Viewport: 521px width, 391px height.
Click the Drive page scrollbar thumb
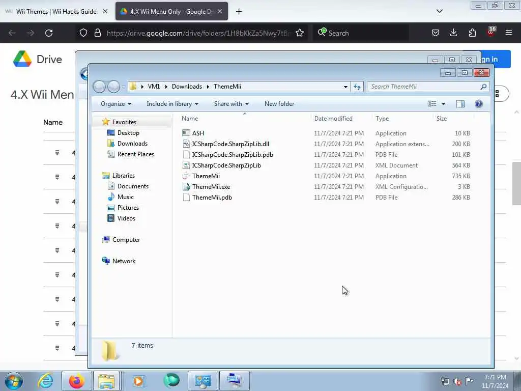coord(516,183)
